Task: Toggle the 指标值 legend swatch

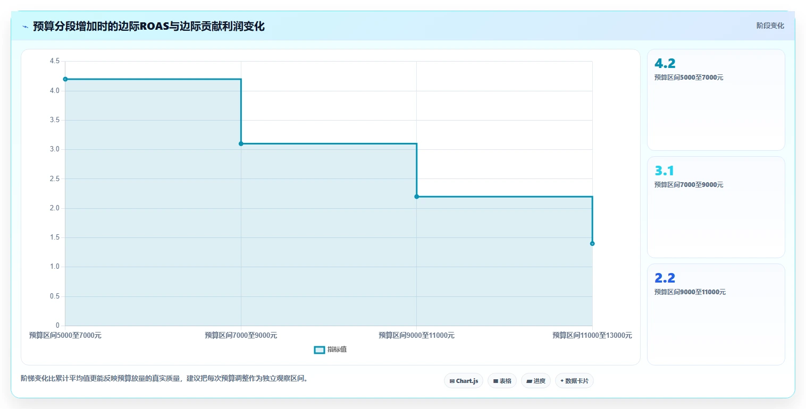Action: coord(320,350)
